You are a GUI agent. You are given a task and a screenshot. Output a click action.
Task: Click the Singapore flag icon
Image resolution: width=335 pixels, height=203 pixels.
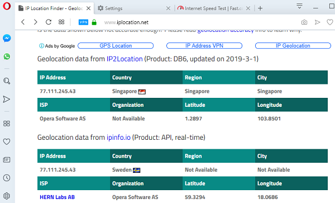142,92
